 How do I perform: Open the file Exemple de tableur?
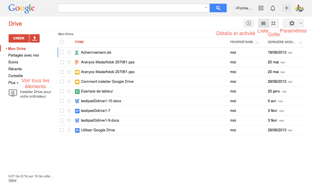(97, 91)
